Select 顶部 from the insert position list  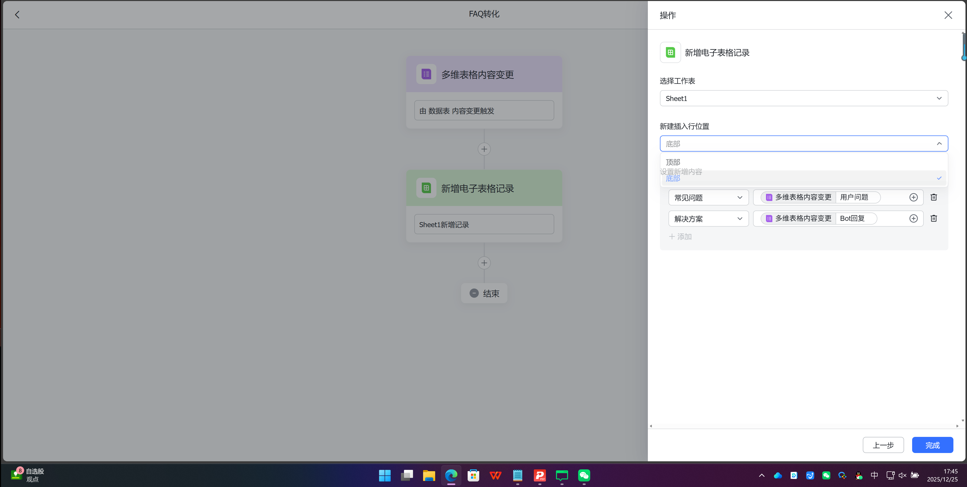click(x=673, y=162)
